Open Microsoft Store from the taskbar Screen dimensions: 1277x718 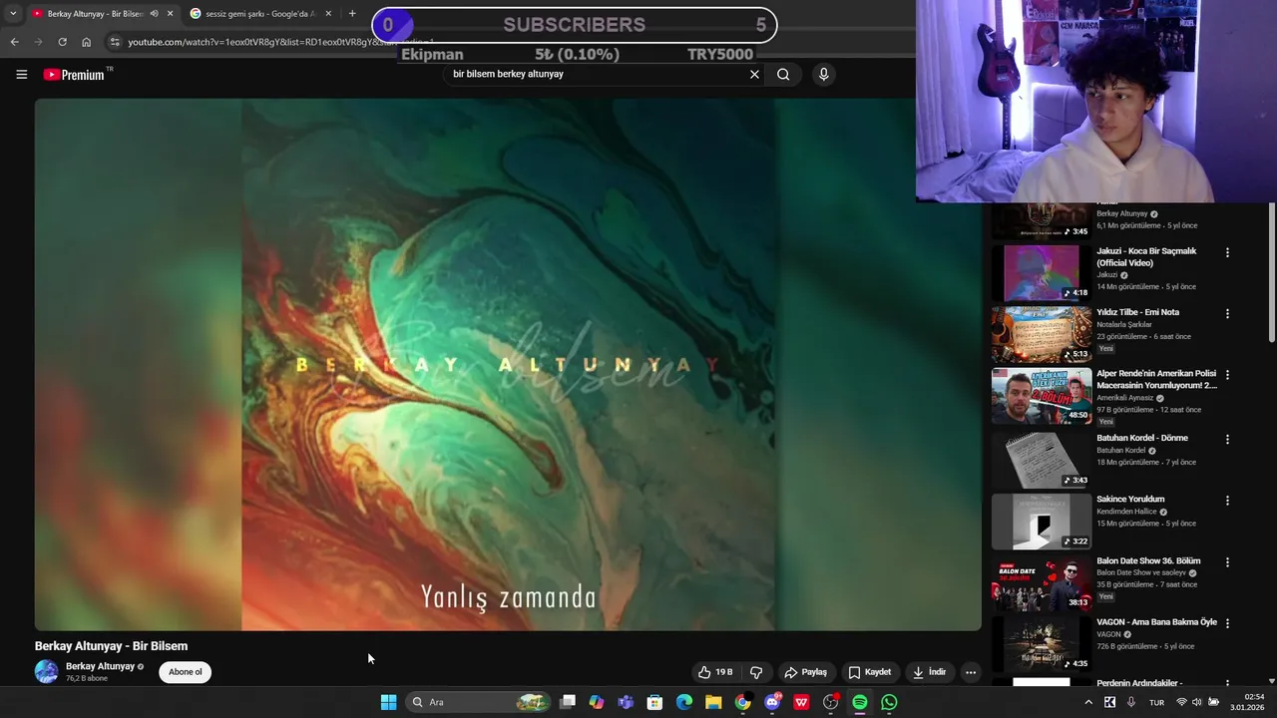pos(654,702)
